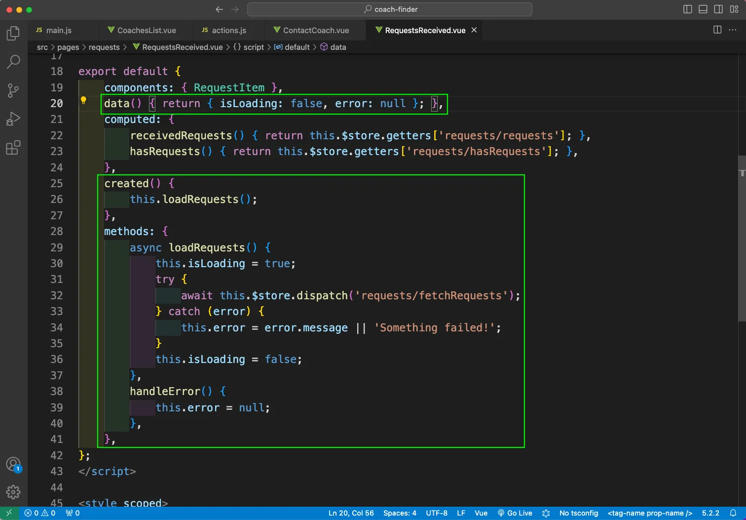Switch to the CoachesList.vue tab
The height and width of the screenshot is (520, 746).
(147, 30)
